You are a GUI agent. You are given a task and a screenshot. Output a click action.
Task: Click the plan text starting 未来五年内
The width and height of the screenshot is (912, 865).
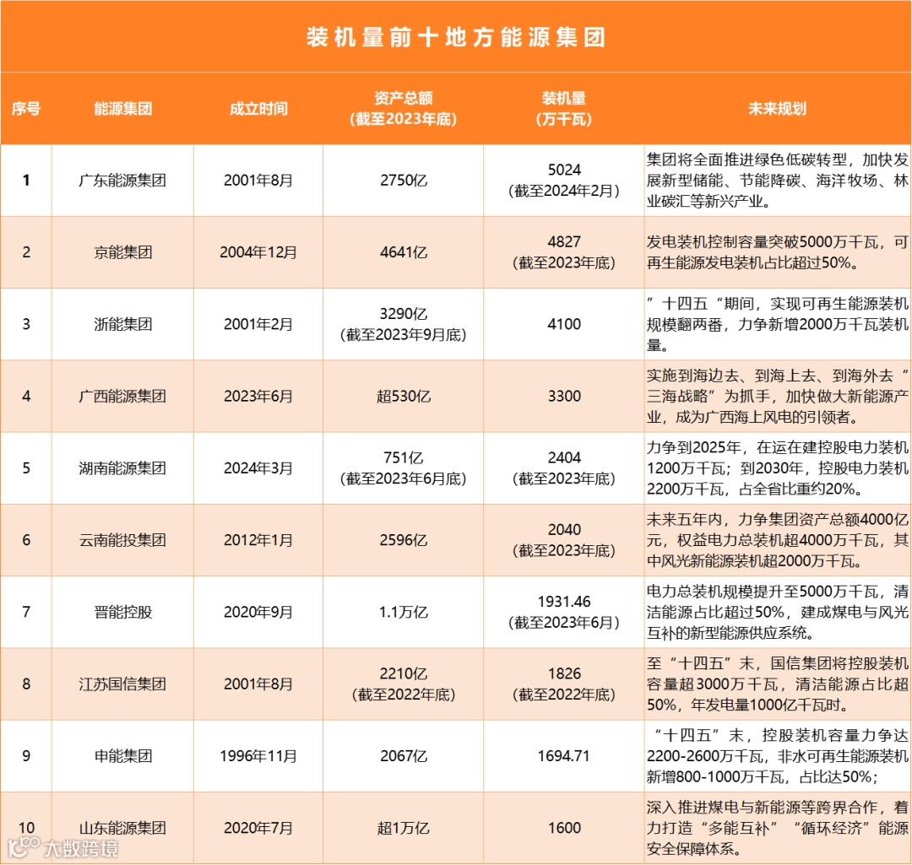pyautogui.click(x=777, y=540)
